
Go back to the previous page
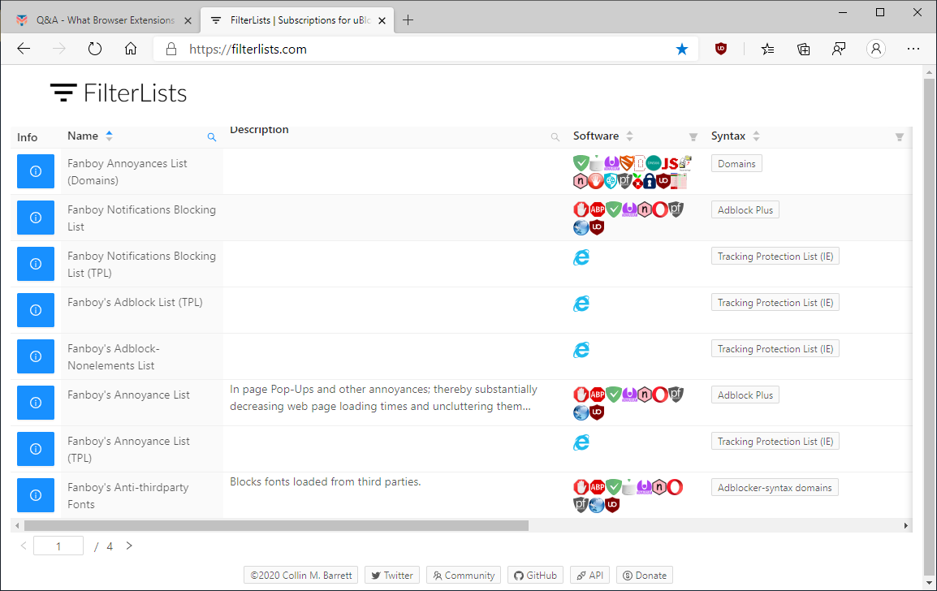click(24, 49)
